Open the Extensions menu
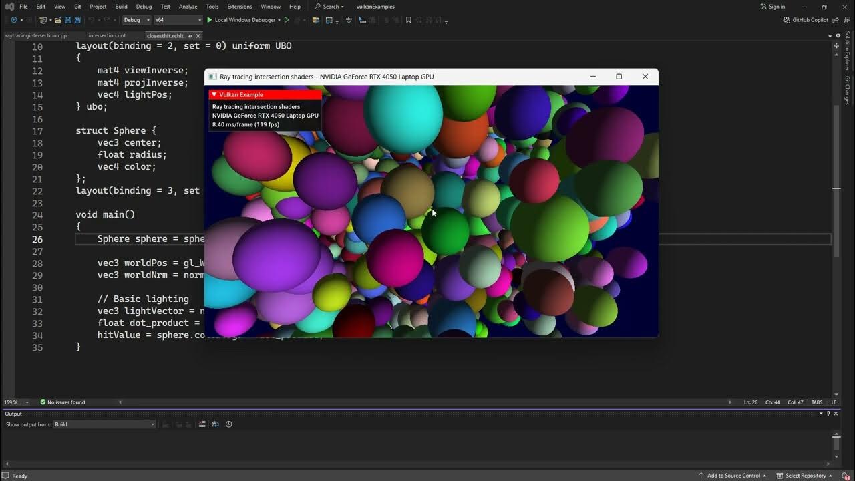The width and height of the screenshot is (855, 481). pyautogui.click(x=240, y=7)
